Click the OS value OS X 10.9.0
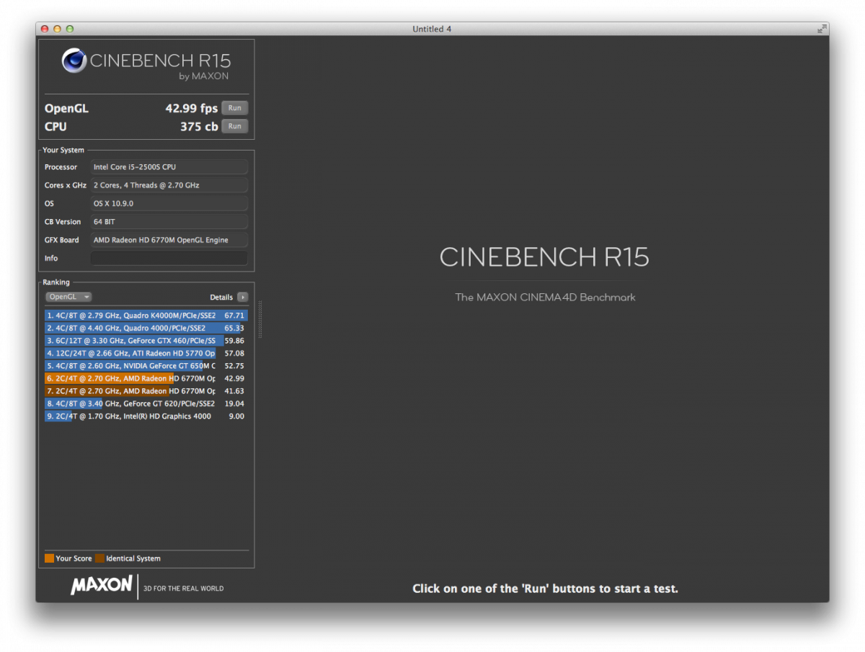The height and width of the screenshot is (652, 865). tap(169, 203)
